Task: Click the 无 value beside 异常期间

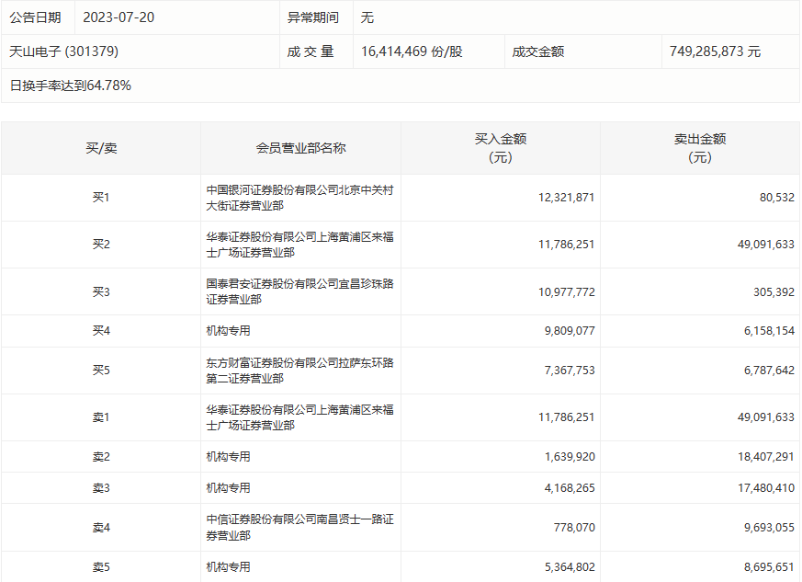Action: [367, 17]
